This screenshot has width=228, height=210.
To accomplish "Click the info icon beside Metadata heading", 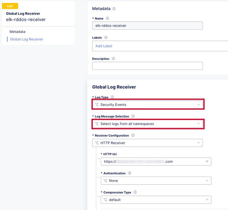I will tap(114, 8).
